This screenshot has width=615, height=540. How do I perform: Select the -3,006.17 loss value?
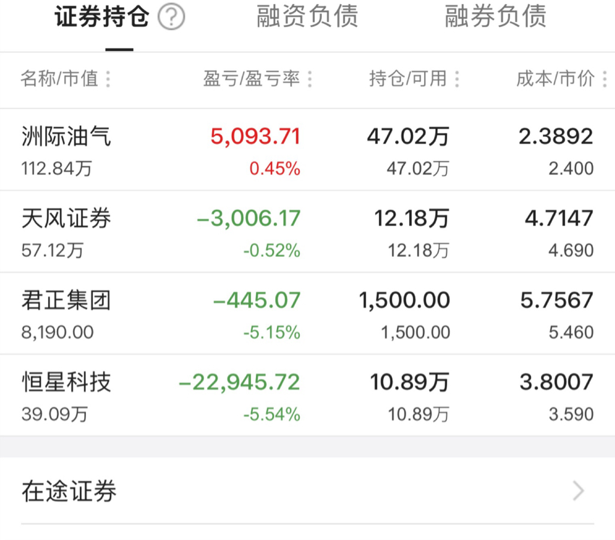point(248,218)
